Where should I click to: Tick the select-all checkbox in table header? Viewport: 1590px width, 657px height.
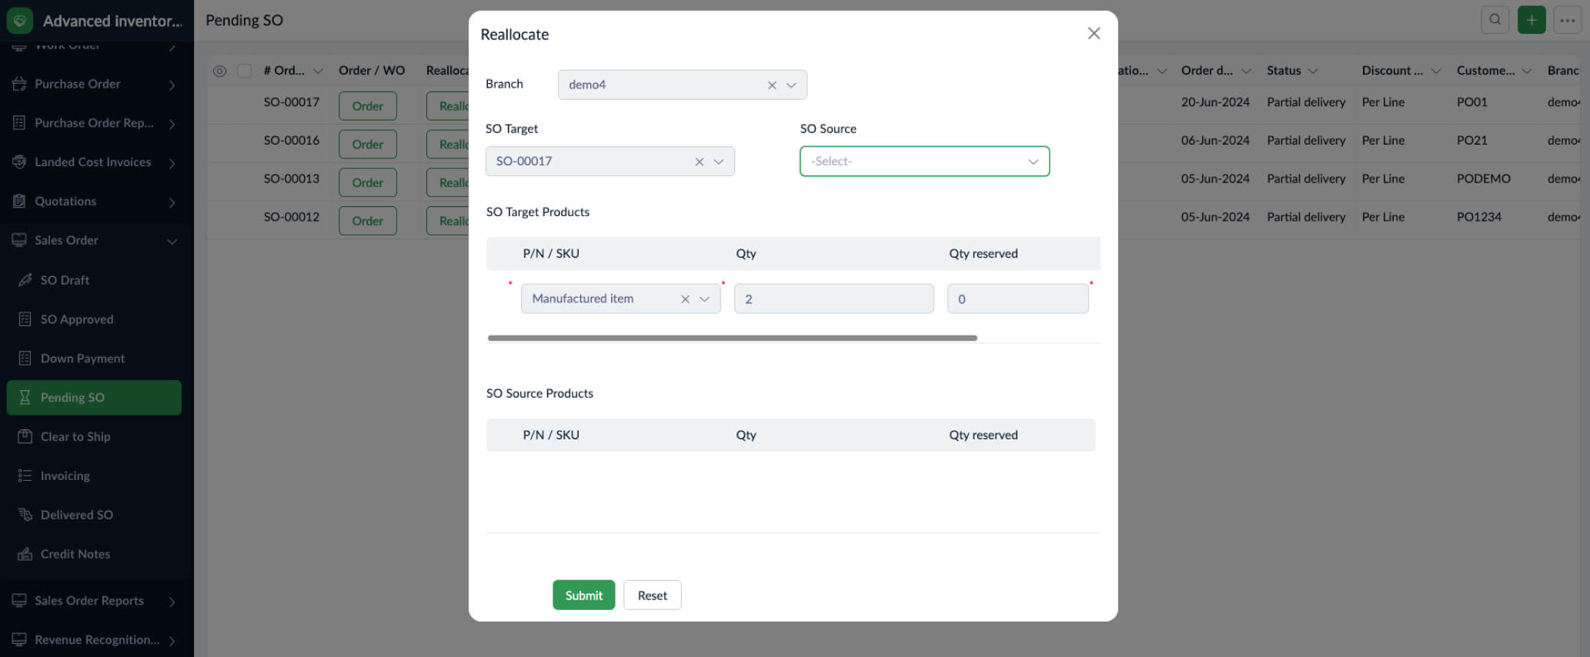245,71
